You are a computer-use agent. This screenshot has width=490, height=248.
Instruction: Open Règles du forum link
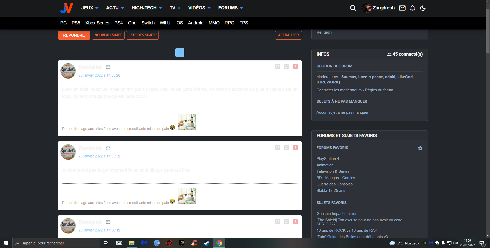coord(379,90)
